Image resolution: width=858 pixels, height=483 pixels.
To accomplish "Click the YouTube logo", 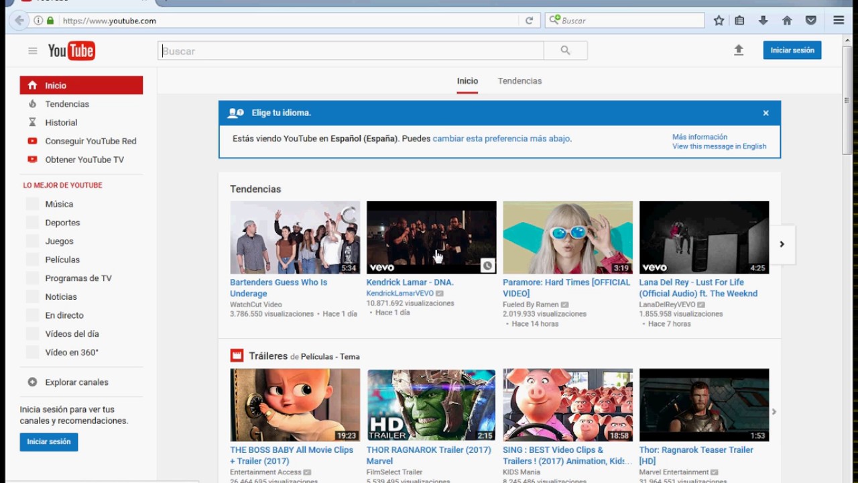I will click(x=72, y=51).
